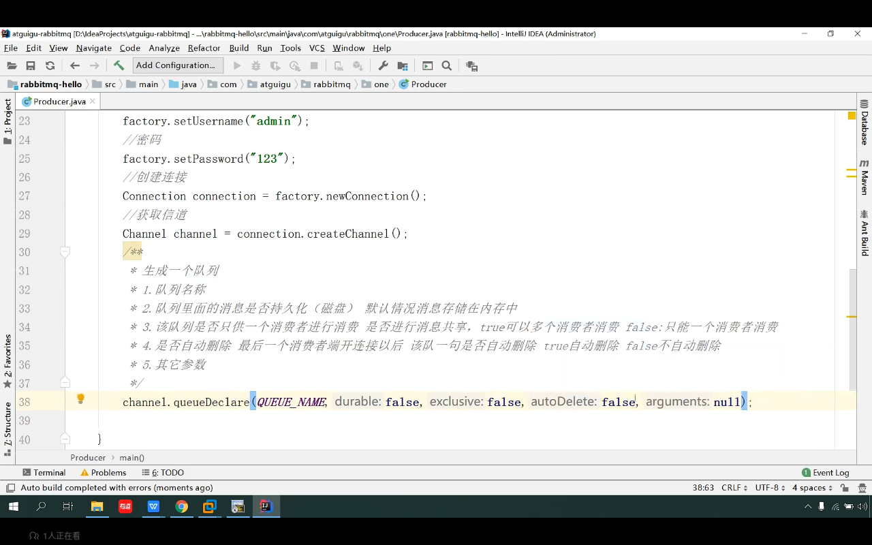Close the Producer.java tab
872x545 pixels.
(x=93, y=102)
